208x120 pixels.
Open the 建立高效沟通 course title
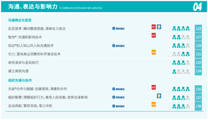click(x=18, y=71)
